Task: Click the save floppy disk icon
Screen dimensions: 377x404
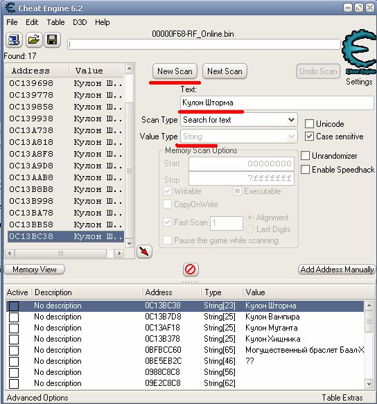Action: [x=52, y=40]
